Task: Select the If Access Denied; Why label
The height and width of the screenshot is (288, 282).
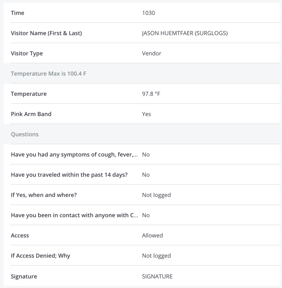Action: click(40, 255)
